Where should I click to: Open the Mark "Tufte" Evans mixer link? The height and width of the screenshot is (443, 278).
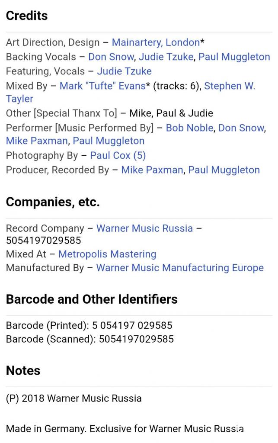[x=102, y=86]
